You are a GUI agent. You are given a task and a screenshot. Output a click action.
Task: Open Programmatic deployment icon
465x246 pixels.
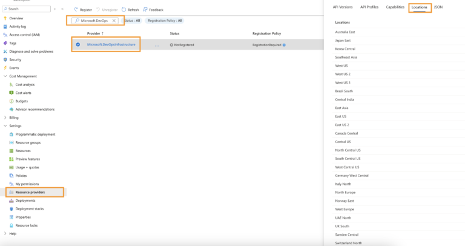coord(12,135)
